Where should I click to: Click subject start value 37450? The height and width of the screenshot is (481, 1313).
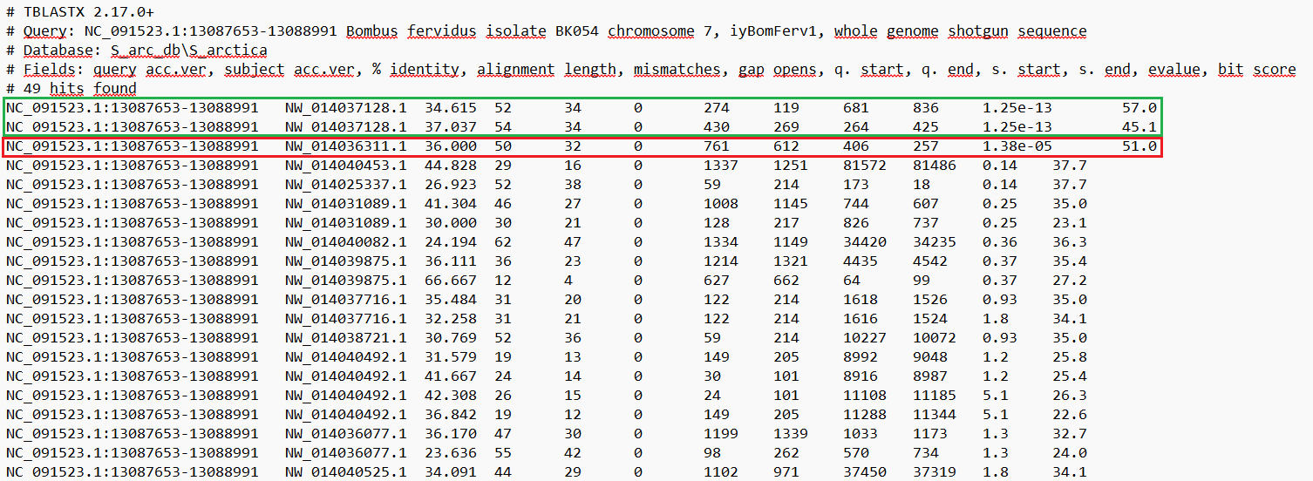pyautogui.click(x=865, y=471)
